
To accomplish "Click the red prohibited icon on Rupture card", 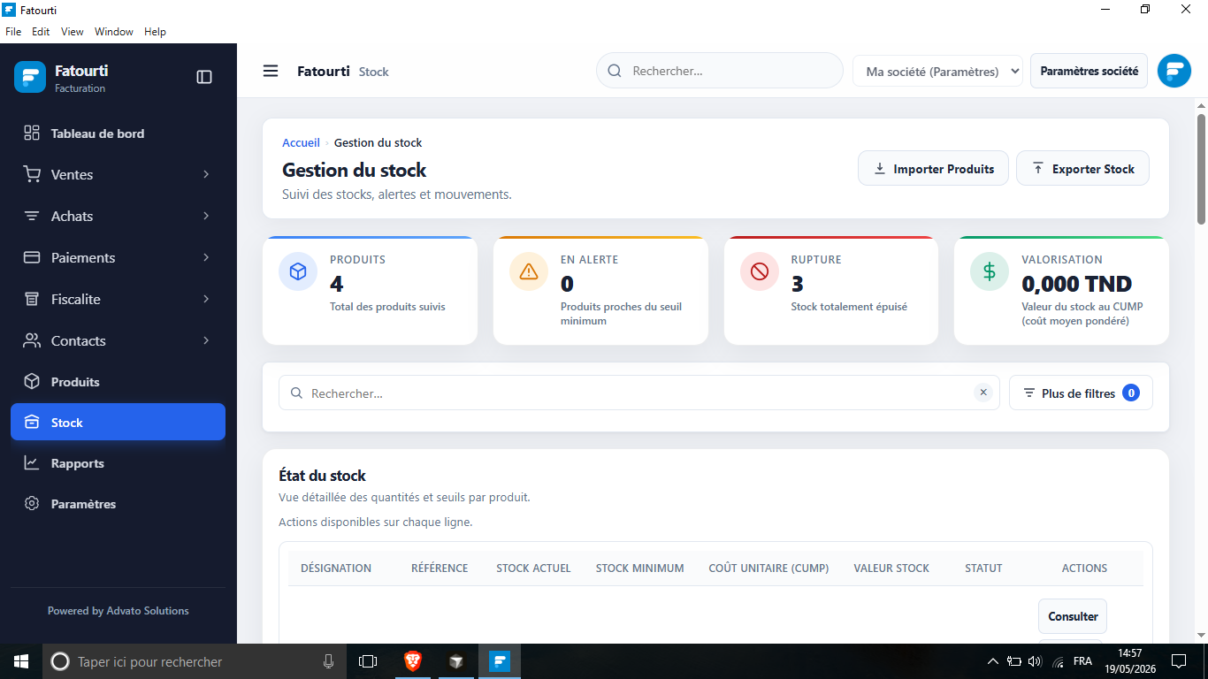I will 759,271.
